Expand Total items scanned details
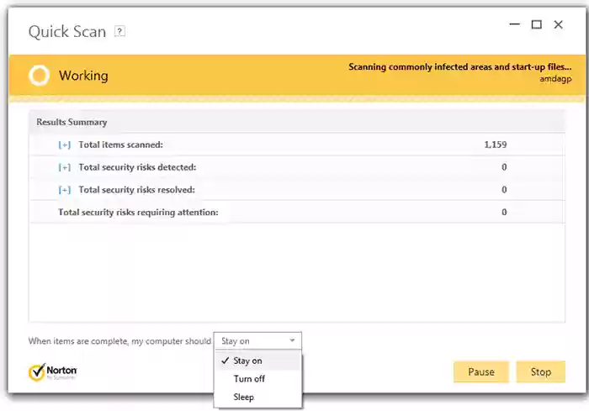589x411 pixels. pos(65,145)
